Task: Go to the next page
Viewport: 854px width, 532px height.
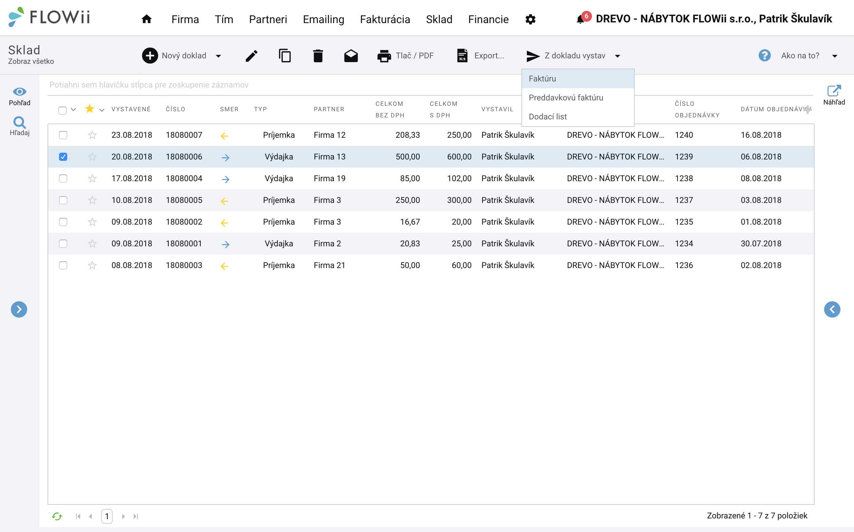Action: pyautogui.click(x=123, y=516)
